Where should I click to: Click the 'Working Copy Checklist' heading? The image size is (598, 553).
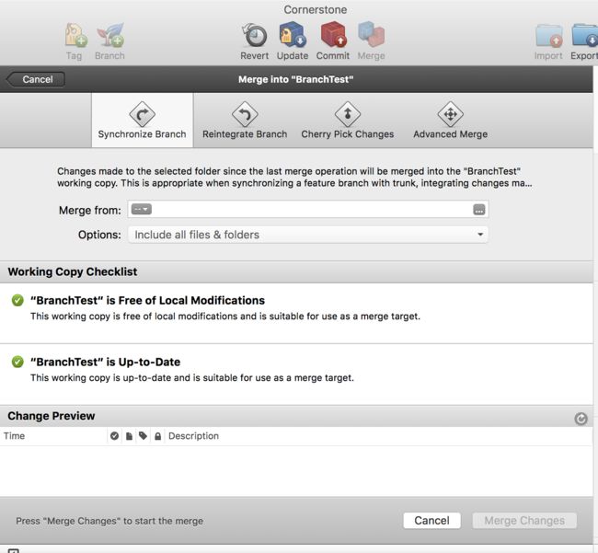(73, 271)
